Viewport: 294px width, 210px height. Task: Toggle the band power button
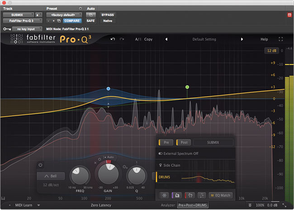[x=40, y=165]
